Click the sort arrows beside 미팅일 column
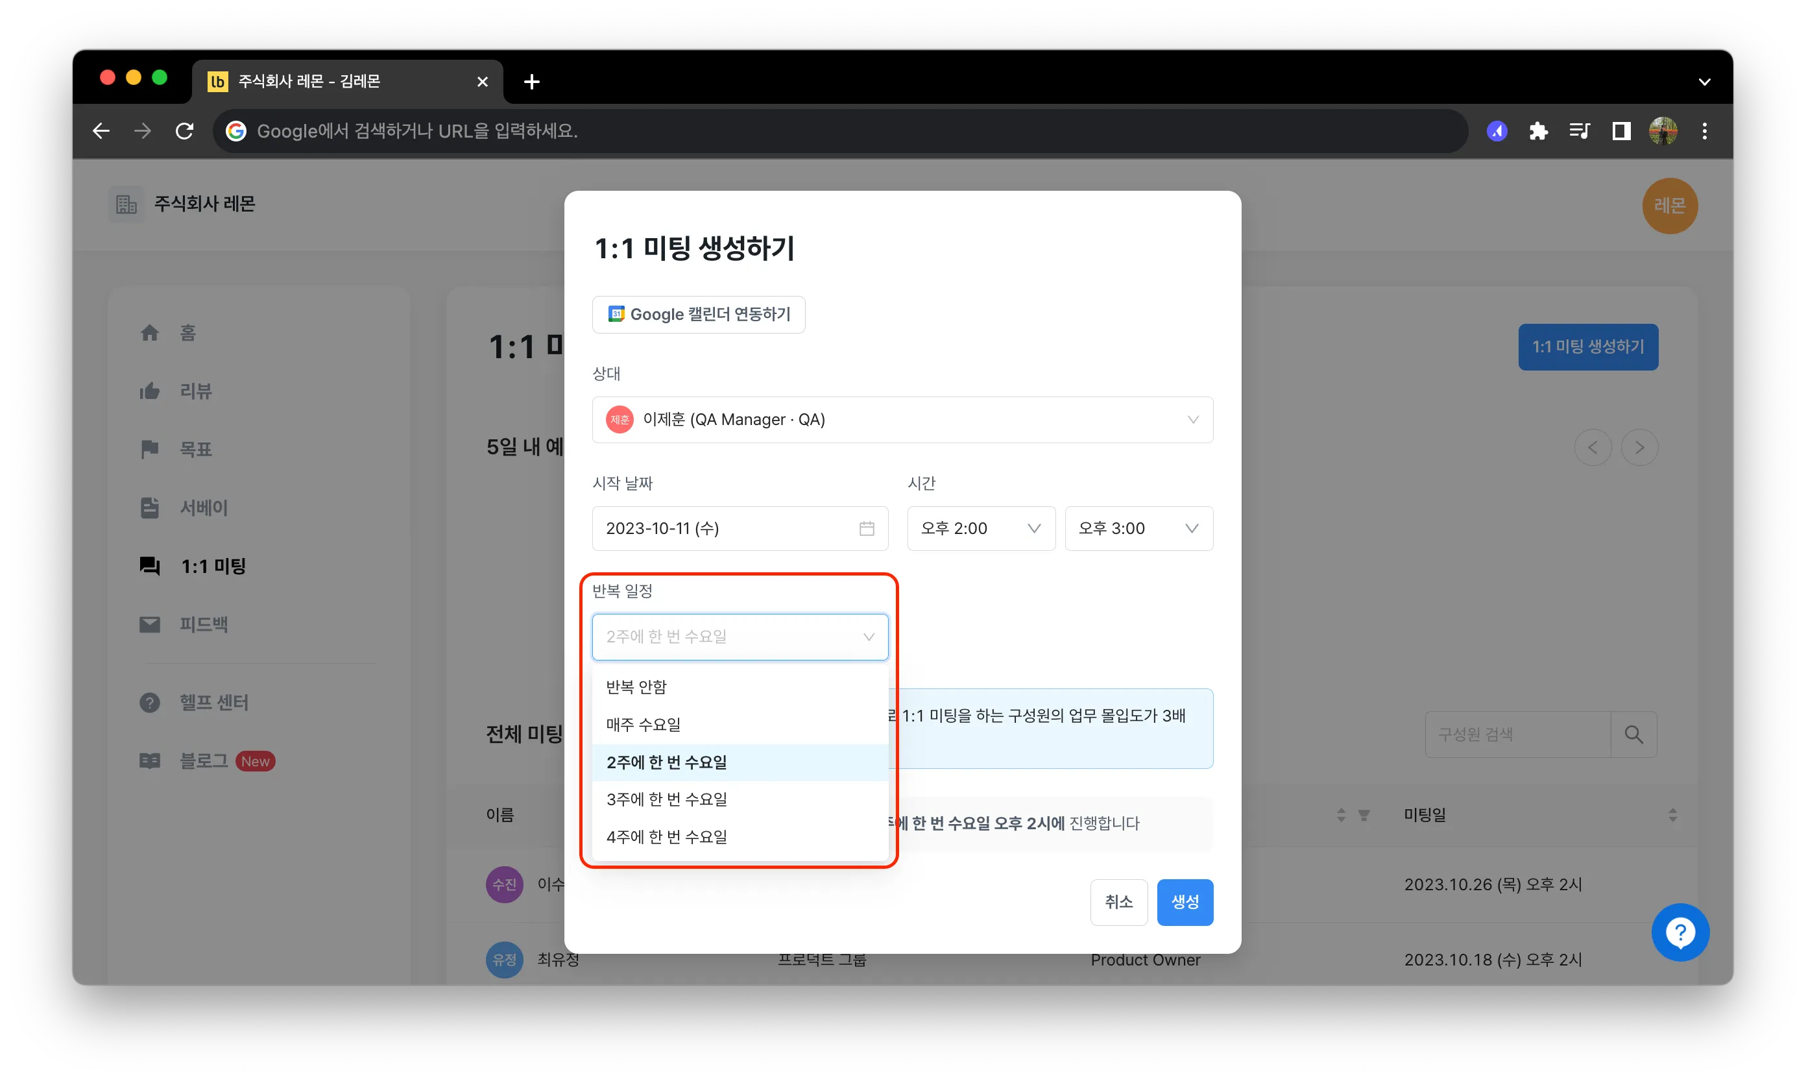Screen dimensions: 1806x1081 tap(1672, 814)
